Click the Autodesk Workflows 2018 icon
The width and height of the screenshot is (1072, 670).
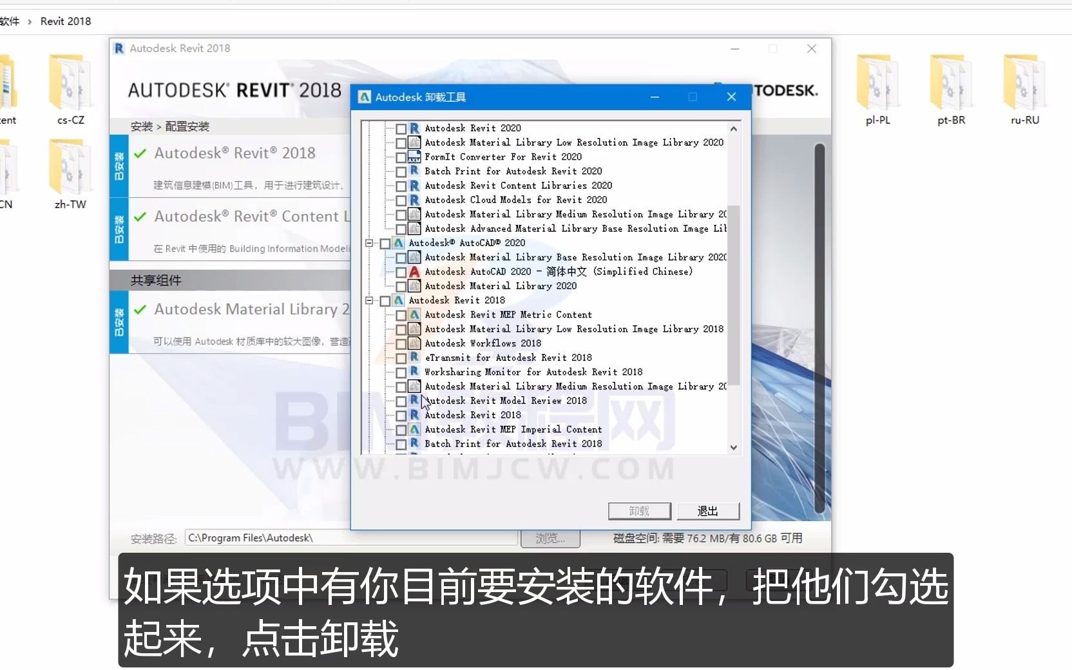(x=414, y=343)
